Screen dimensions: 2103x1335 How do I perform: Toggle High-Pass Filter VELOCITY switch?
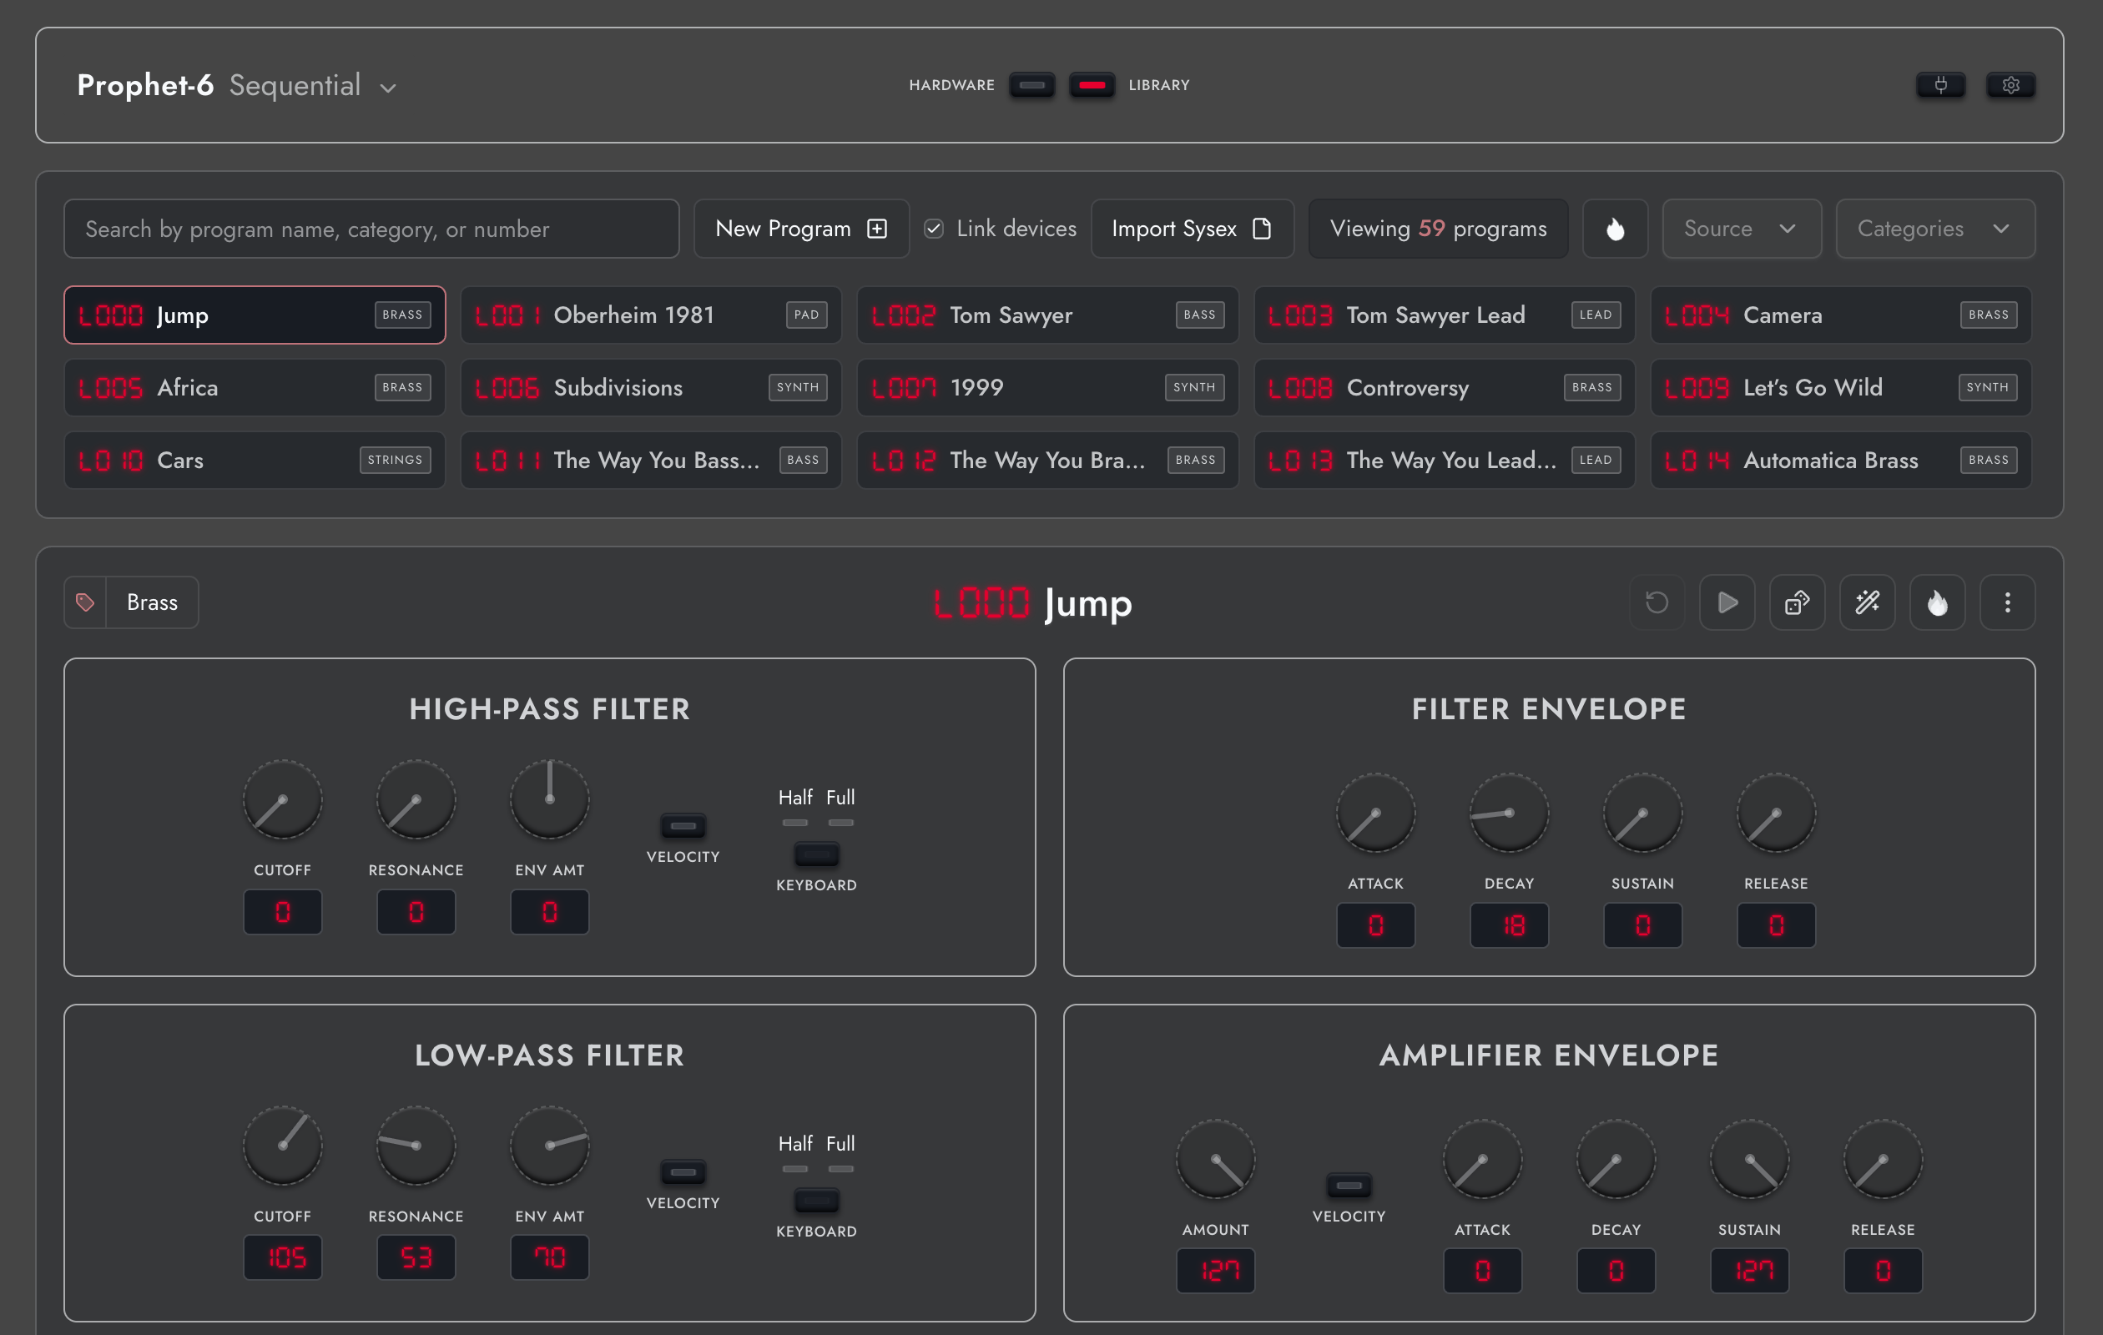683,825
